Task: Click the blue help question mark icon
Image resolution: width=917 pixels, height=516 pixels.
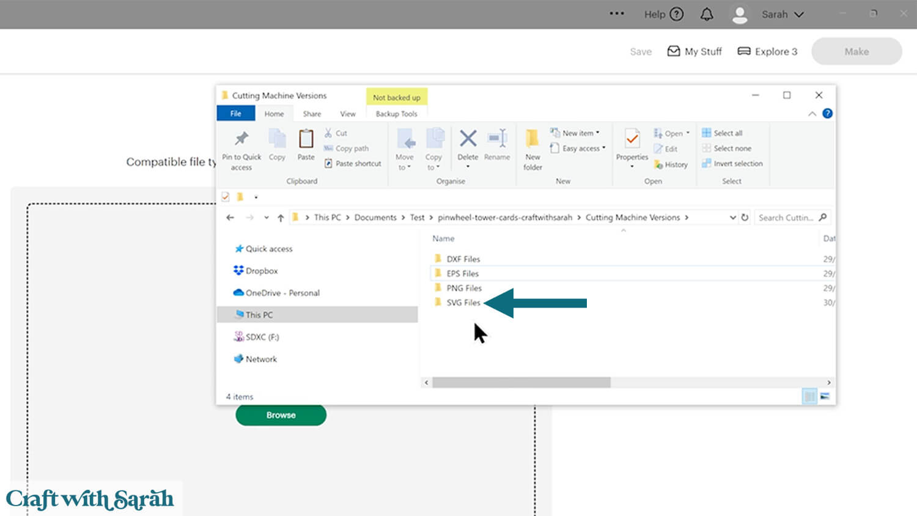Action: tap(827, 114)
